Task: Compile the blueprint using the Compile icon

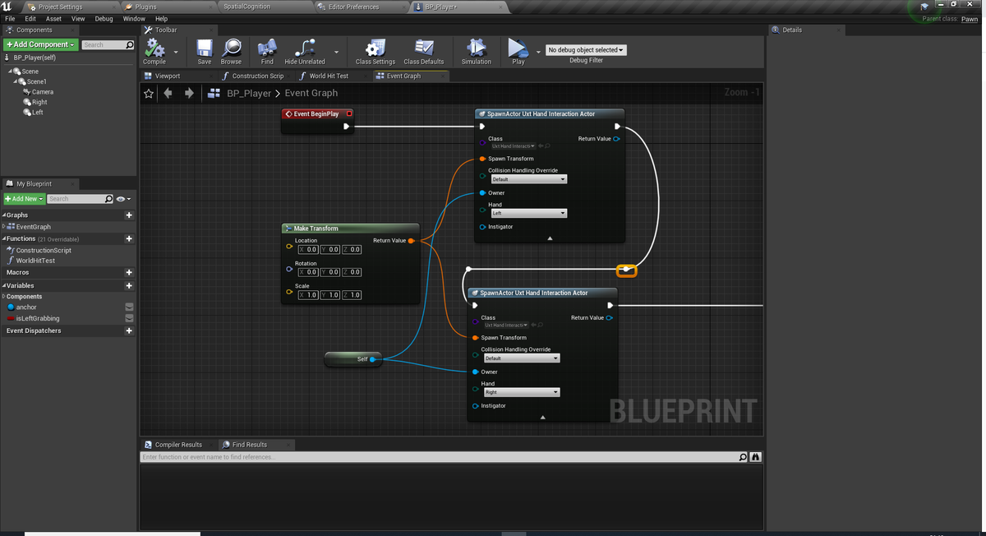Action: click(154, 48)
